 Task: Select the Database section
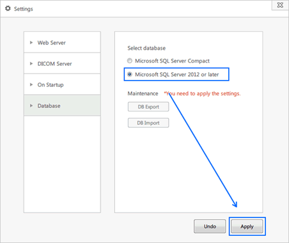coord(62,106)
